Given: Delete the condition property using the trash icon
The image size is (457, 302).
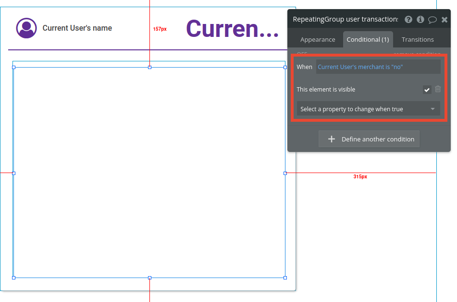Looking at the screenshot, I should (x=437, y=89).
